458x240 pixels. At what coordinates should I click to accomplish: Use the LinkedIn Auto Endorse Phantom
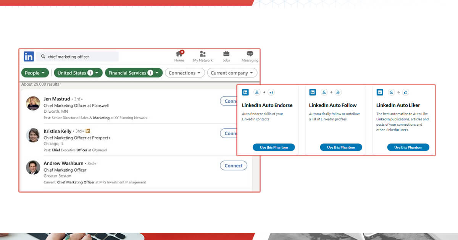[x=274, y=147]
